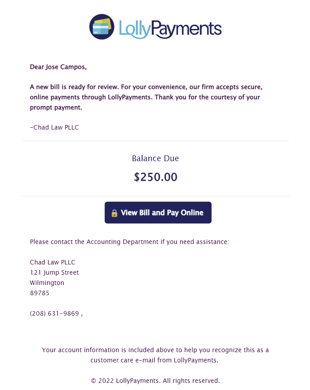Click the © 2022 LollyPayments copyright line
This screenshot has height=390, width=310.
click(x=155, y=381)
